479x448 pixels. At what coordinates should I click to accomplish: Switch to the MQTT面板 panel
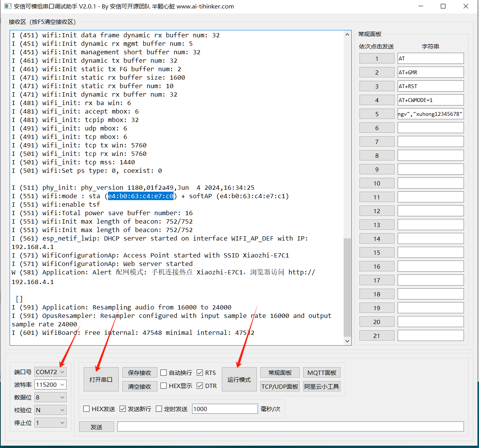[322, 373]
